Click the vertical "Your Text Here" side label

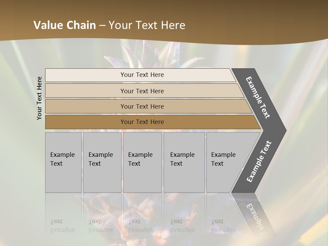[39, 98]
